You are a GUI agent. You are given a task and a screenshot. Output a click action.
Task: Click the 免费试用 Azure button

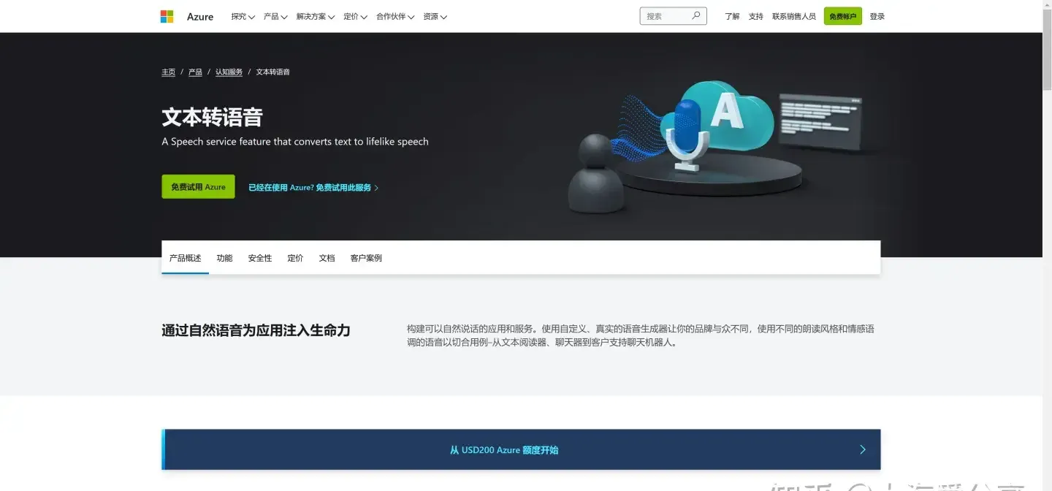pyautogui.click(x=198, y=186)
